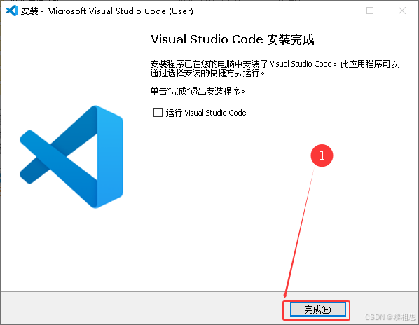Viewport: 419px width, 325px height.
Task: Close the installer window
Action: pyautogui.click(x=402, y=11)
